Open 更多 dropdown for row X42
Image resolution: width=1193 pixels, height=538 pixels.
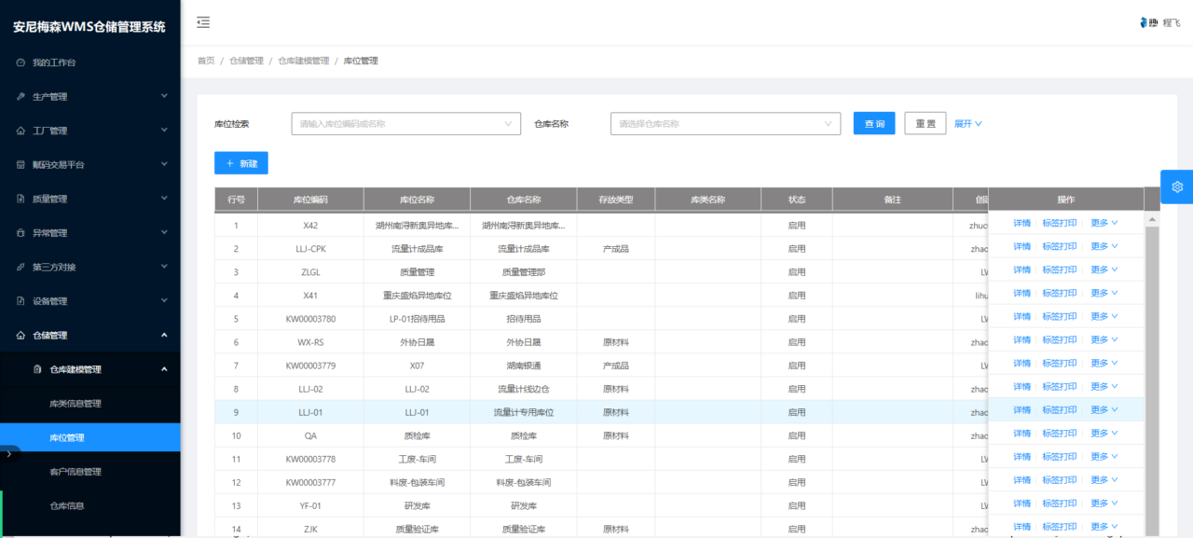[1104, 224]
